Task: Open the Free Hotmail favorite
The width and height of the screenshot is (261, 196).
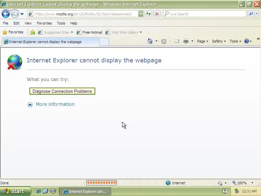Action: pyautogui.click(x=89, y=32)
